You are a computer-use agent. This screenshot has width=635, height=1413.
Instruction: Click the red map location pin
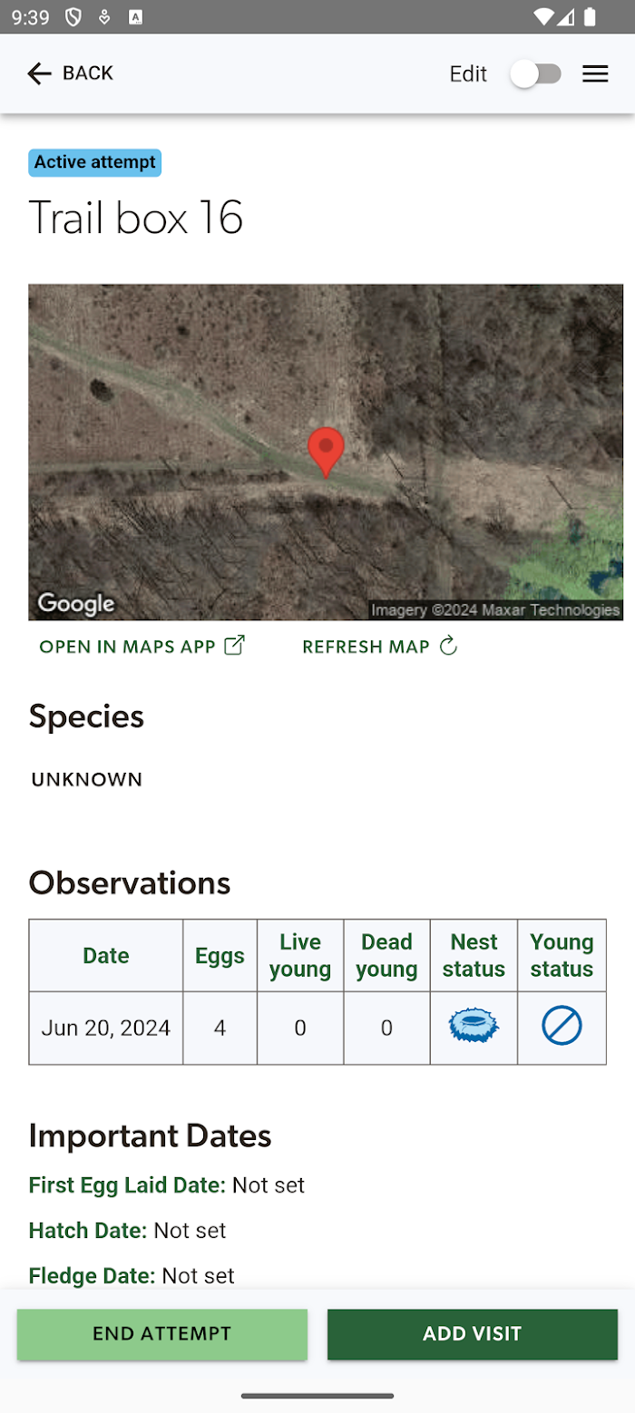[x=326, y=452]
